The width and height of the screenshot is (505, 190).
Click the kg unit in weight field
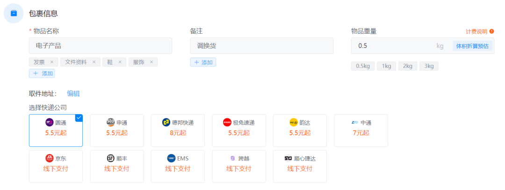coord(440,46)
